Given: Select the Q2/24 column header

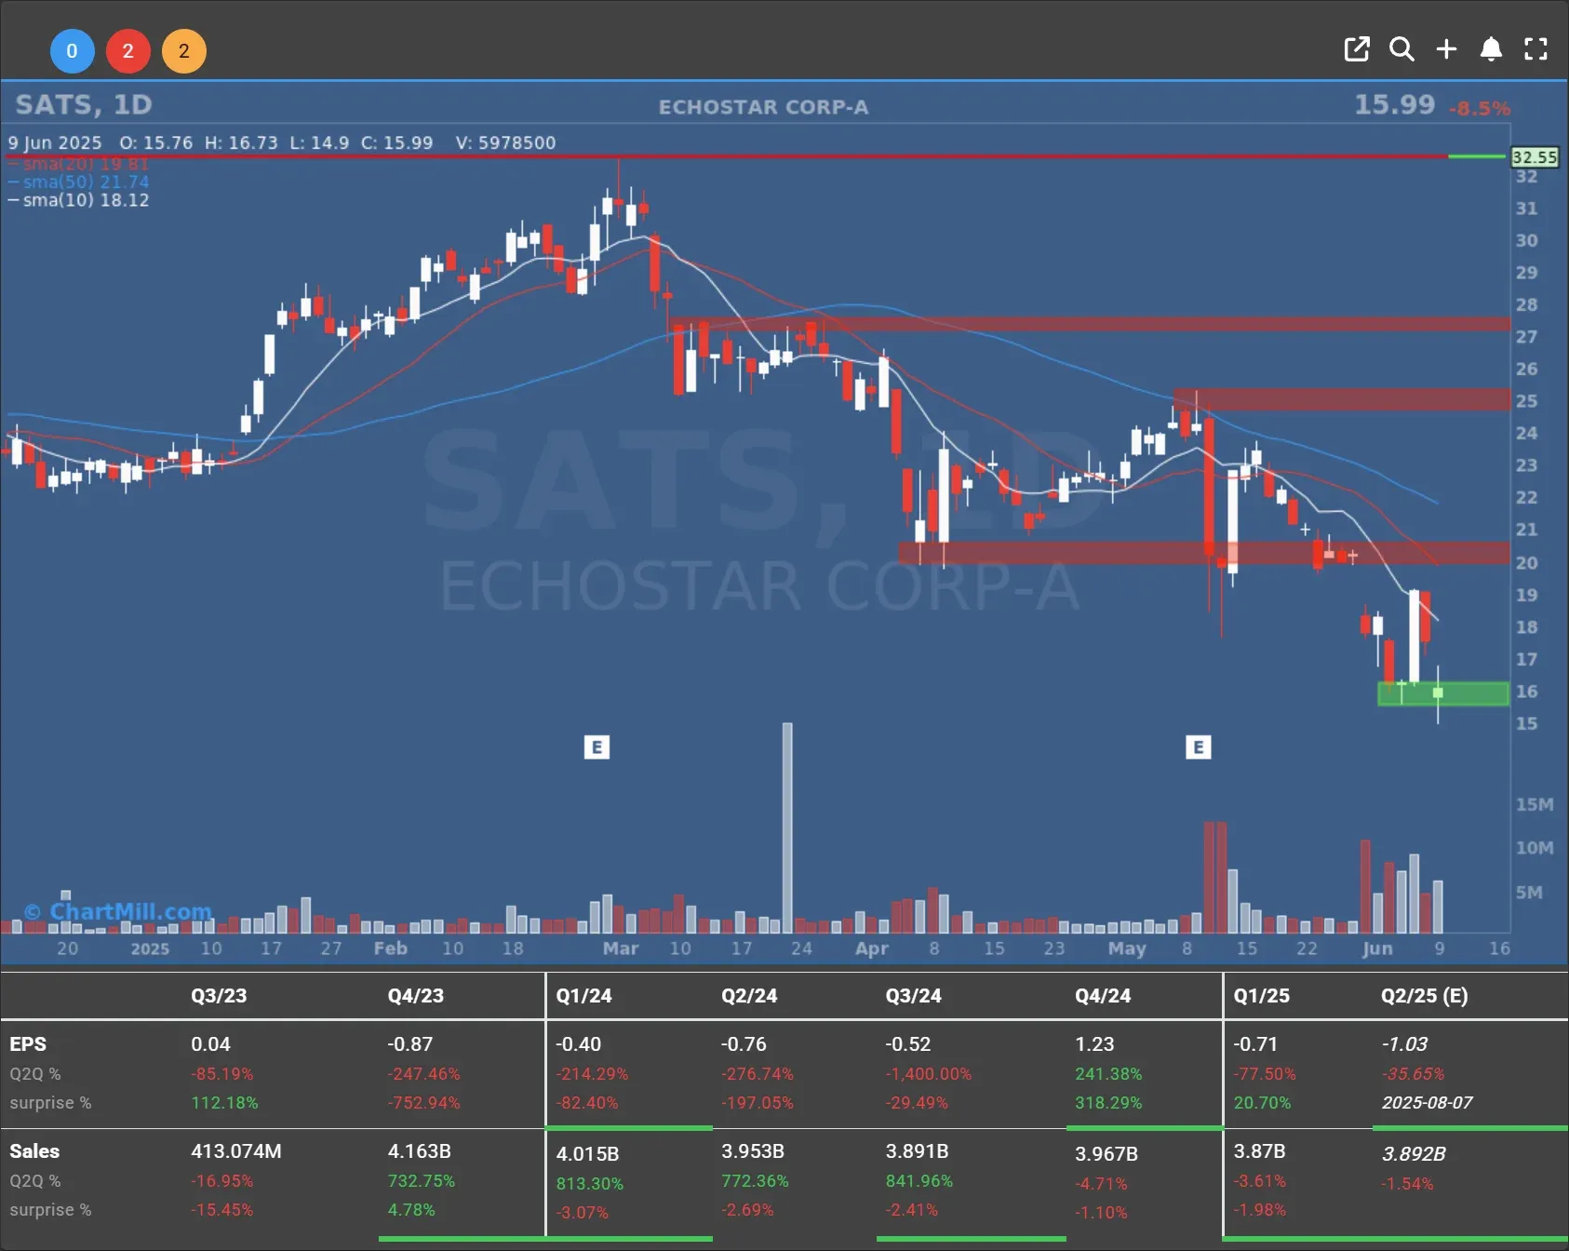Looking at the screenshot, I should 749,996.
